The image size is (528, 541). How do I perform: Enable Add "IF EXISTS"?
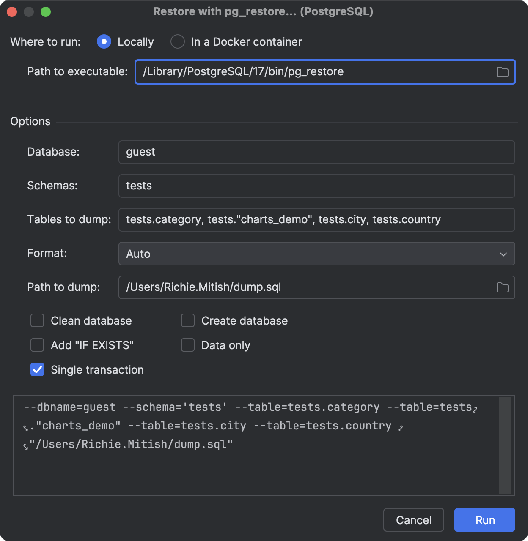tap(37, 345)
